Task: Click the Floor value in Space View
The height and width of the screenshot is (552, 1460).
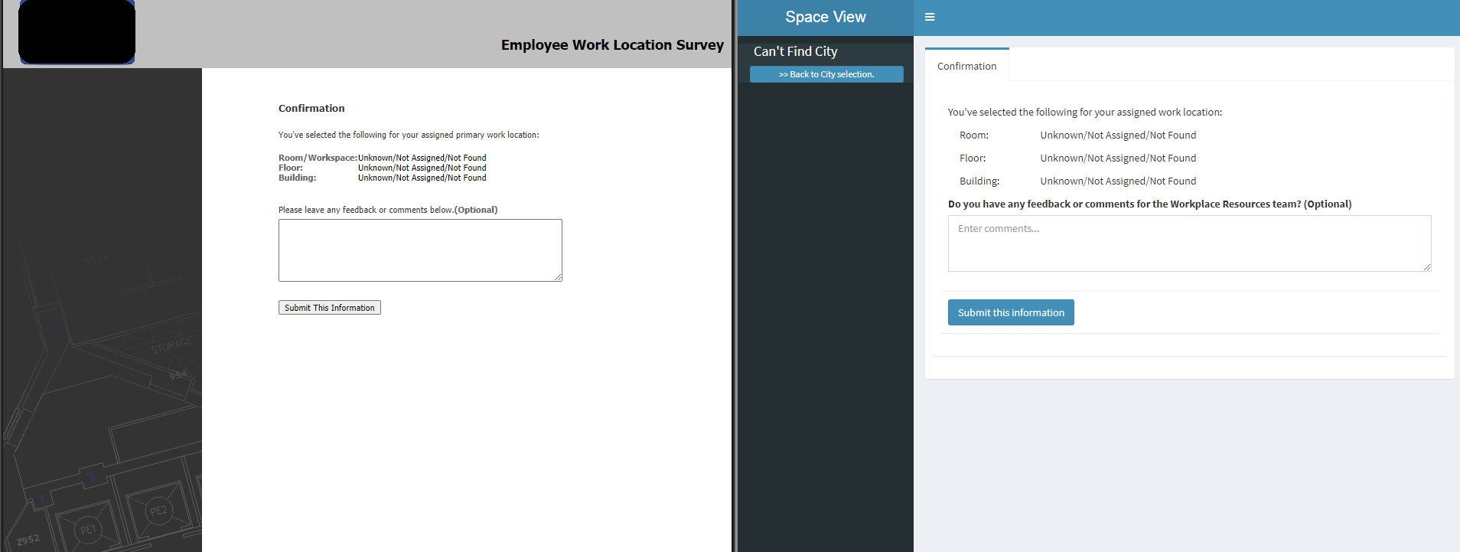Action: coord(1118,158)
